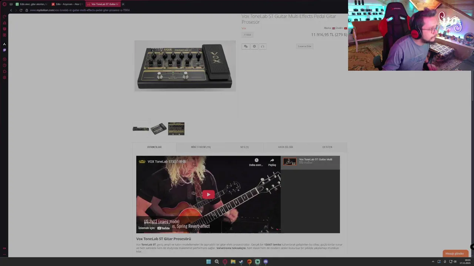This screenshot has height=266, width=474.
Task: Click the Listeme Ekle button
Action: pos(305,46)
